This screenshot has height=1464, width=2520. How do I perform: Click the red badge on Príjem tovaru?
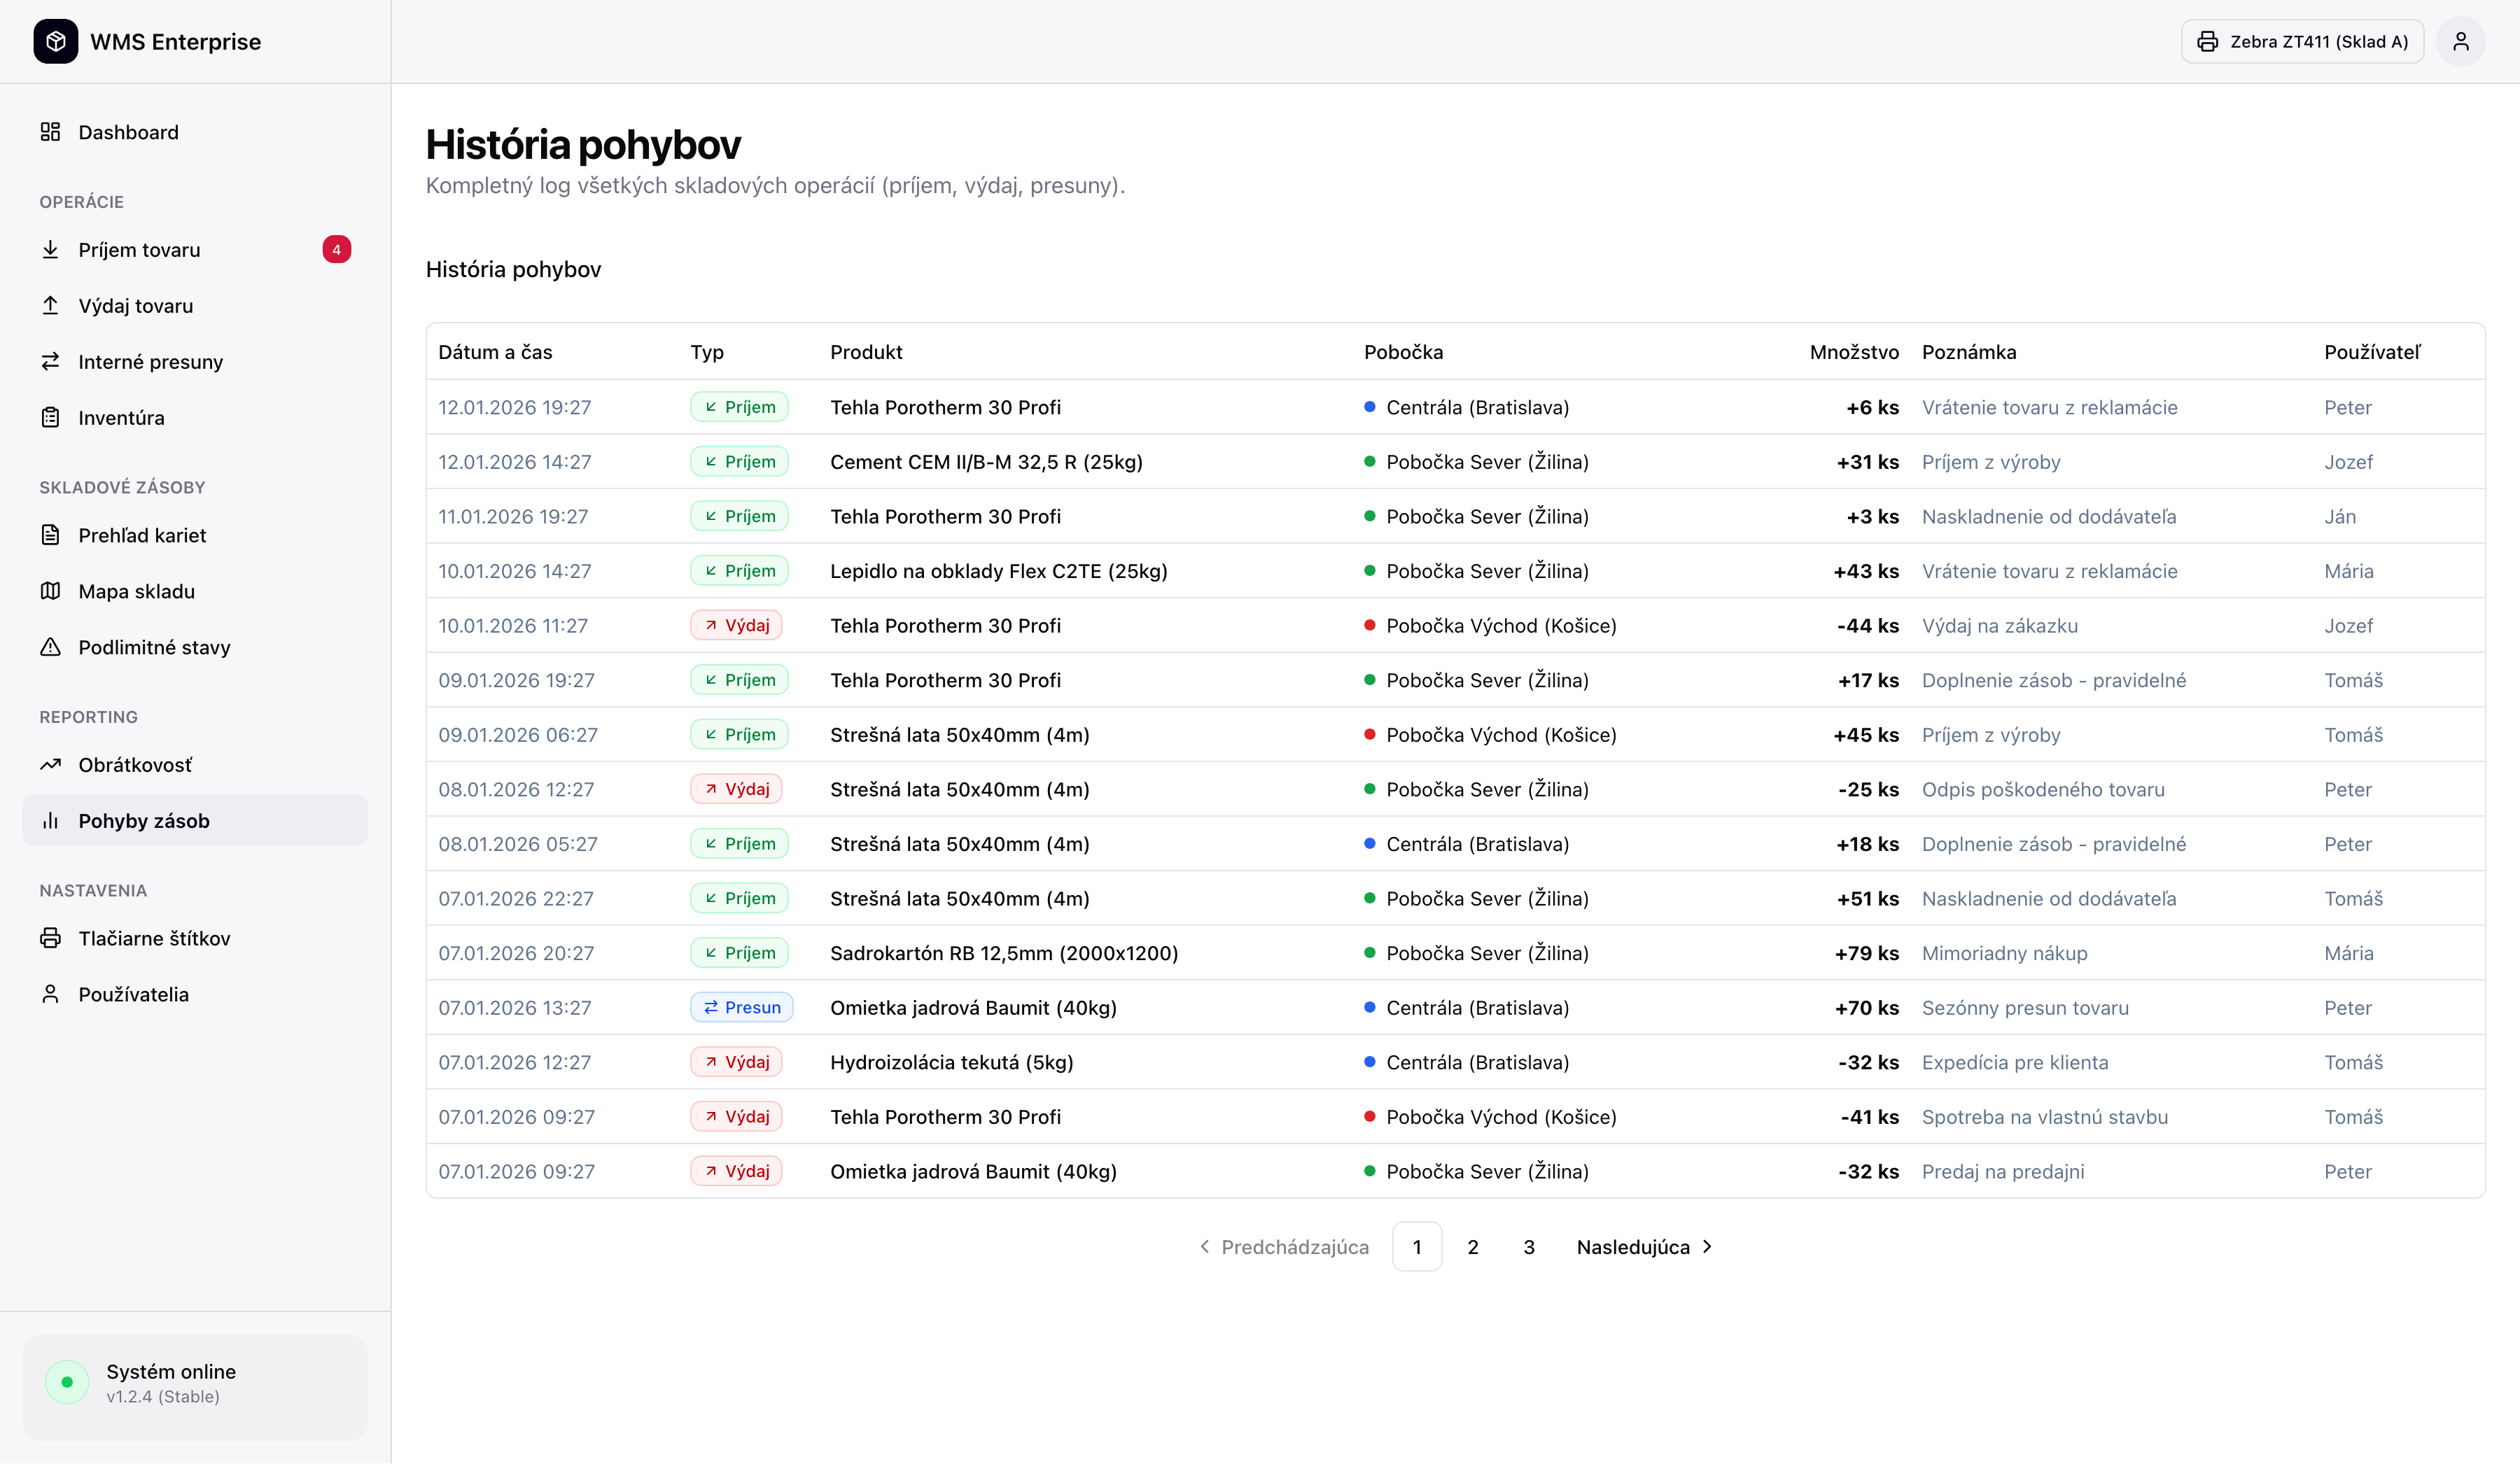click(336, 250)
